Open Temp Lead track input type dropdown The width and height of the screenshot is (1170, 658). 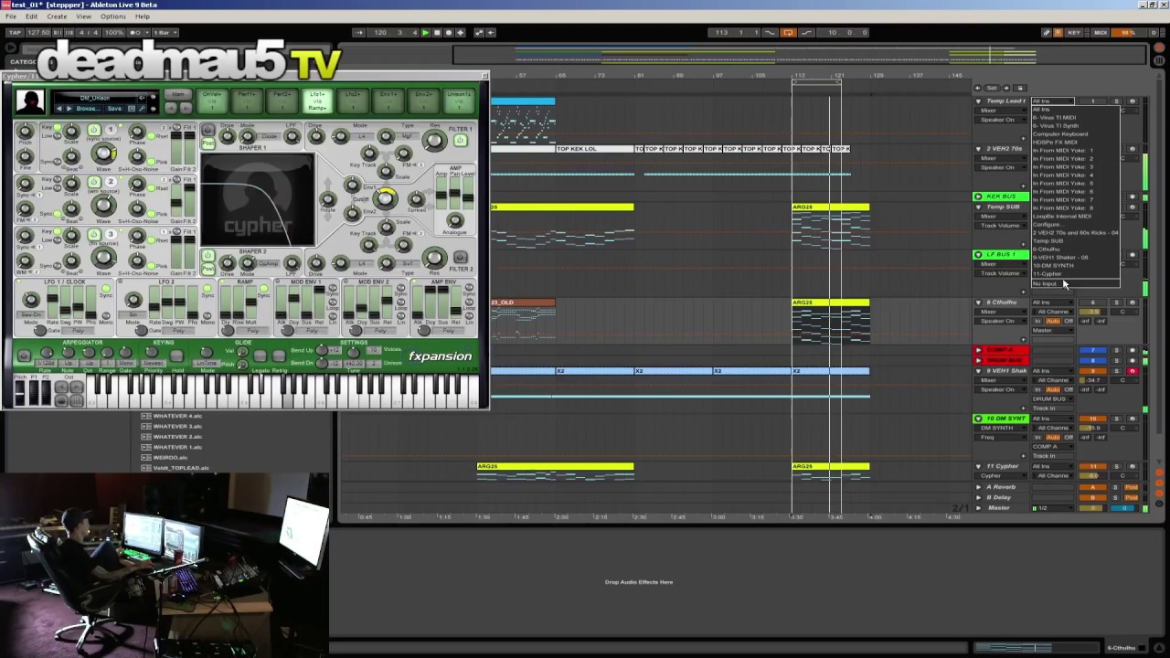click(x=1052, y=101)
